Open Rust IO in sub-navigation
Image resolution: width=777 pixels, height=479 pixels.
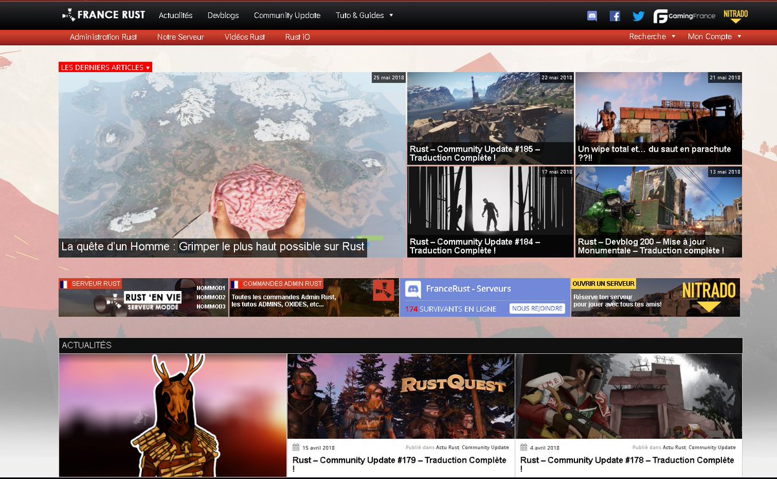click(x=297, y=37)
